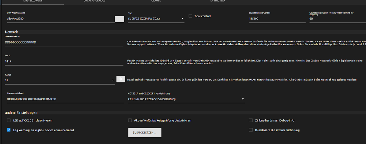Enable the flow control checkbox
Screen dimensions: 366x144
tap(190, 16)
